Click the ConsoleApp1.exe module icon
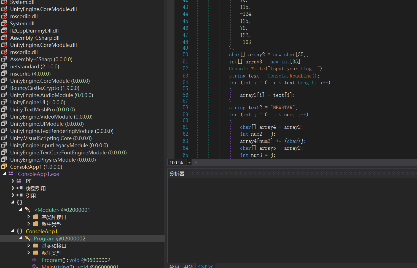Viewport: 417px width, 268px height. [11, 174]
